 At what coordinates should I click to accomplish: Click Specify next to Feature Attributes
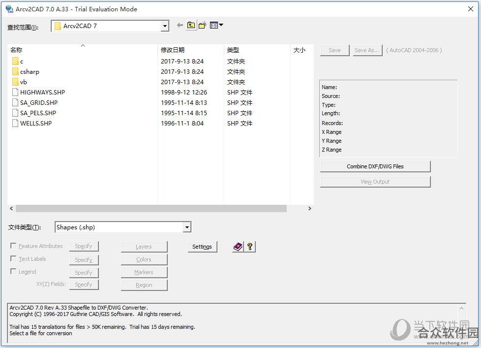click(84, 247)
